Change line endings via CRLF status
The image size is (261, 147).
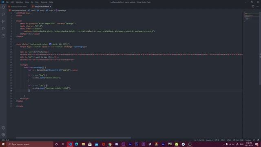coord(223,140)
